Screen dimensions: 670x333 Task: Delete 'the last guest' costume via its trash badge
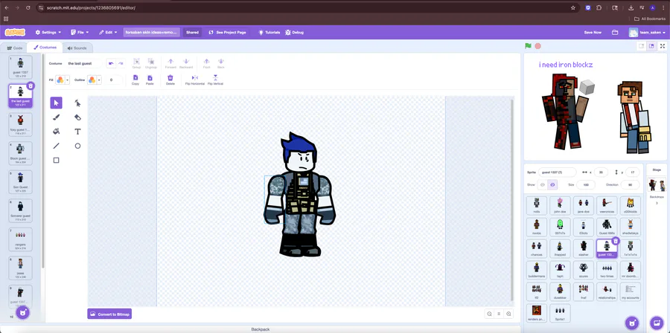tap(31, 86)
